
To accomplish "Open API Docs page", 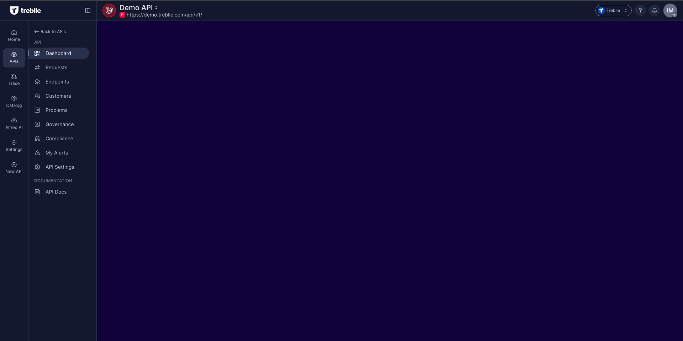I will coord(59,192).
